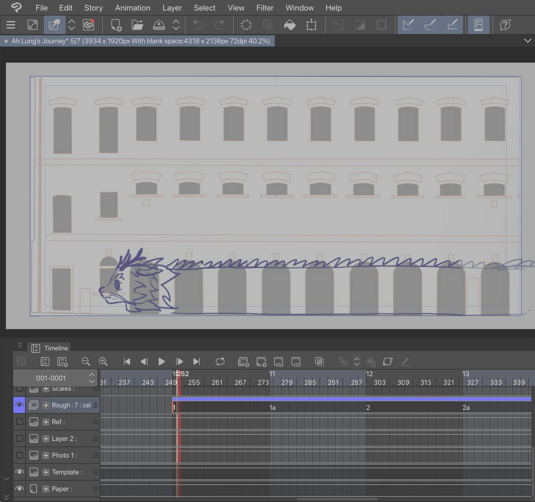Open the document tab list chevron
The width and height of the screenshot is (535, 502).
tap(527, 41)
